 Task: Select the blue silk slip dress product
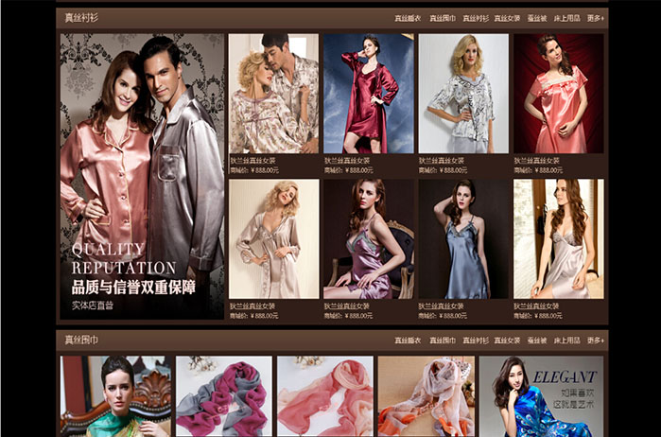pos(463,239)
